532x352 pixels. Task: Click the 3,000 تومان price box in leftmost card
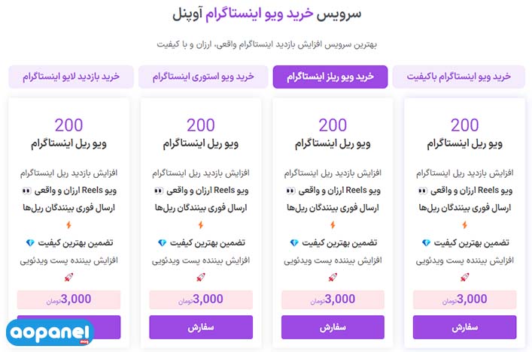pos(69,299)
